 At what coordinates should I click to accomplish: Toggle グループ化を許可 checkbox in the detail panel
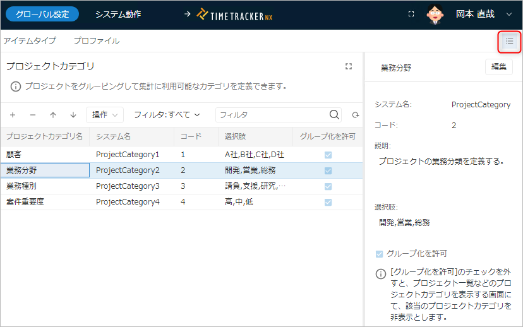pyautogui.click(x=380, y=254)
